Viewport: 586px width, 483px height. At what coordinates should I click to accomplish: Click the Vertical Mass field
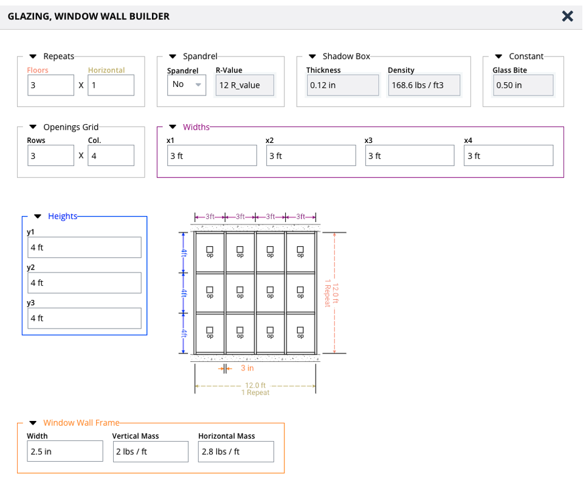(x=150, y=451)
